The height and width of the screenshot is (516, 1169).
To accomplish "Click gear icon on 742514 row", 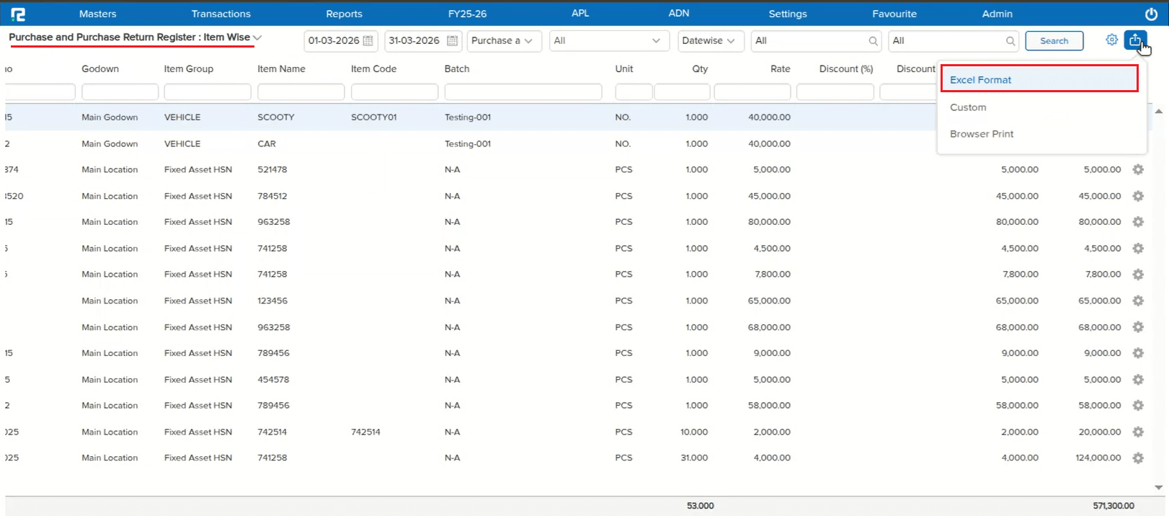I will click(x=1138, y=432).
